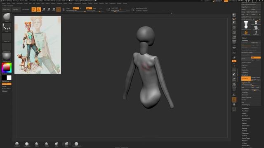Viewport: 264px width, 148px height.
Task: Click the L.Sym local symmetry icon
Action: (x=234, y=53)
